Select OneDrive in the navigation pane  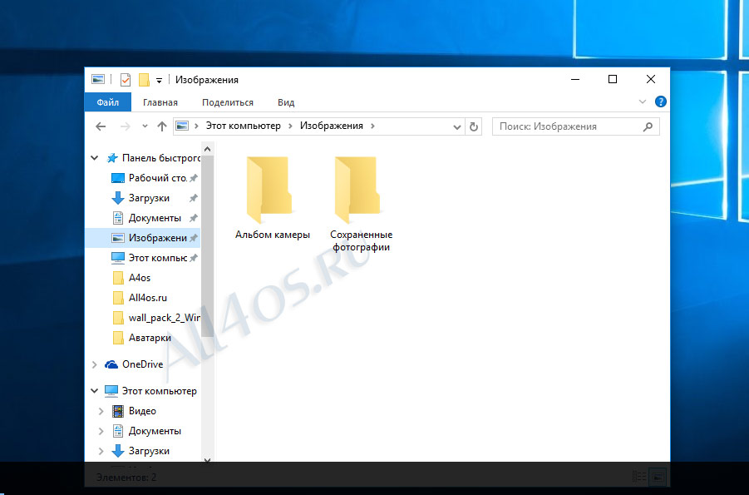click(134, 364)
